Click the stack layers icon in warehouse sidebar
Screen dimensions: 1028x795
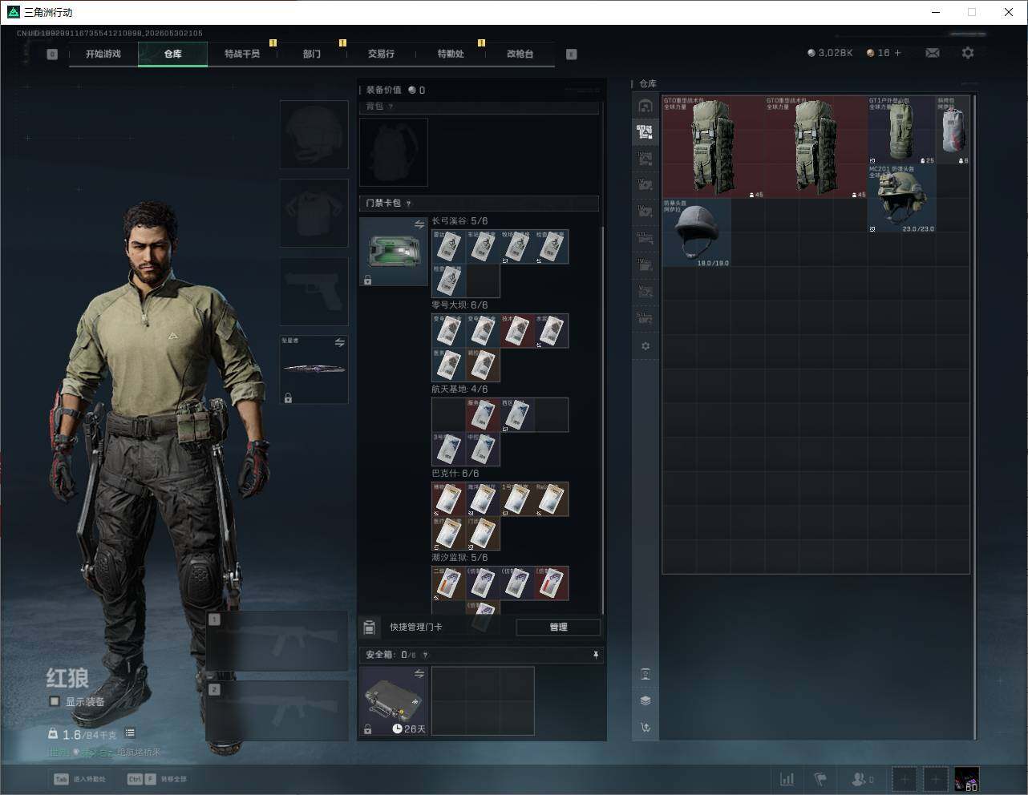click(x=646, y=700)
